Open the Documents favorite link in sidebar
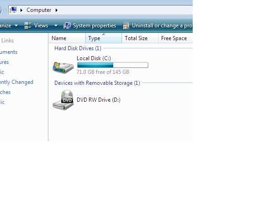Screen dimensions: 263x197 [9, 52]
